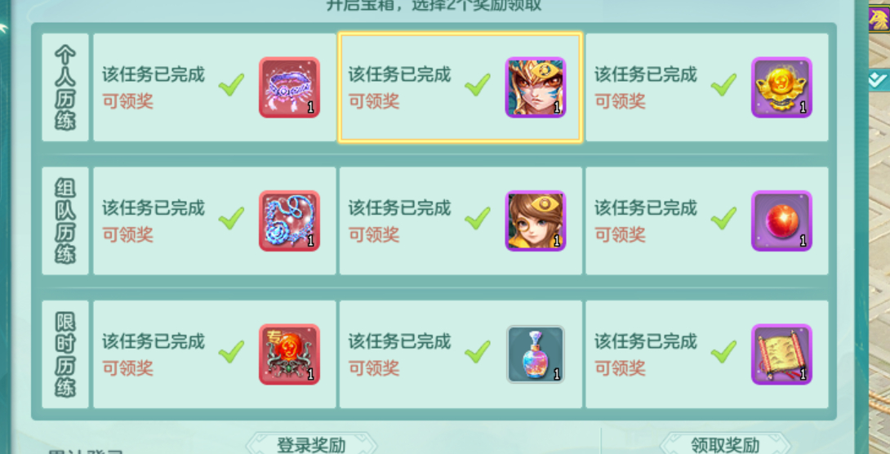Screen dimensions: 890x454
Task: Select the purple tiara reward icon
Action: pyautogui.click(x=290, y=87)
